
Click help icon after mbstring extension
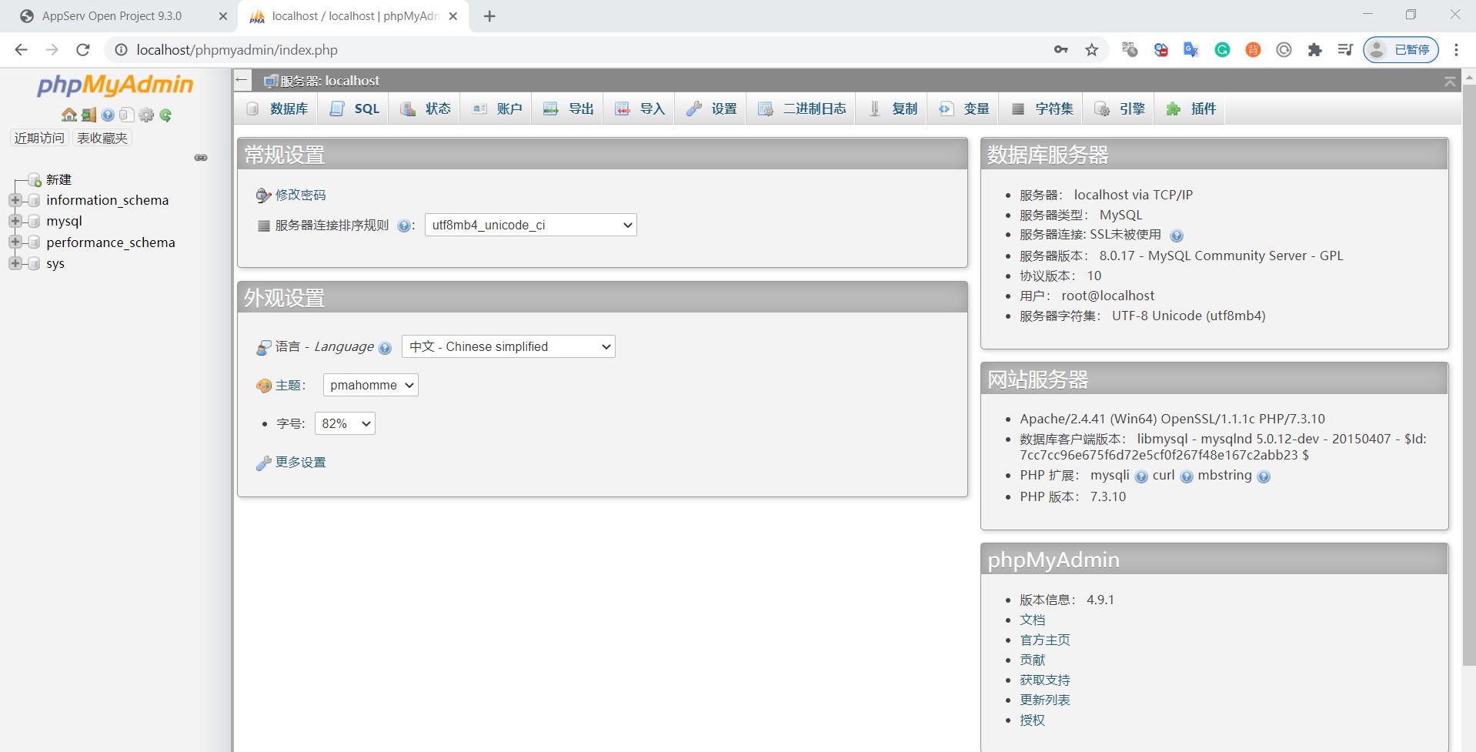[1264, 476]
